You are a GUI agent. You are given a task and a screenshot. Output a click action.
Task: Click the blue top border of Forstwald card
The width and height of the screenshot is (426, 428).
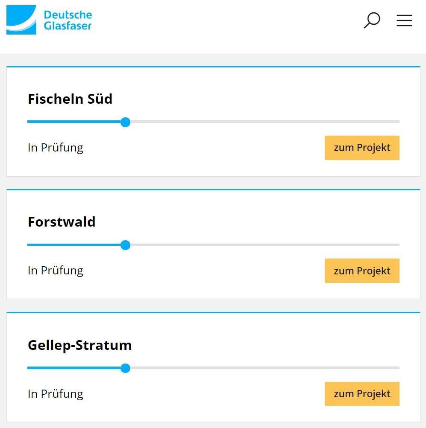click(x=213, y=188)
